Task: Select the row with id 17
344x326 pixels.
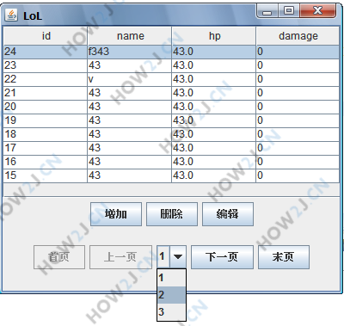Action: coord(171,148)
